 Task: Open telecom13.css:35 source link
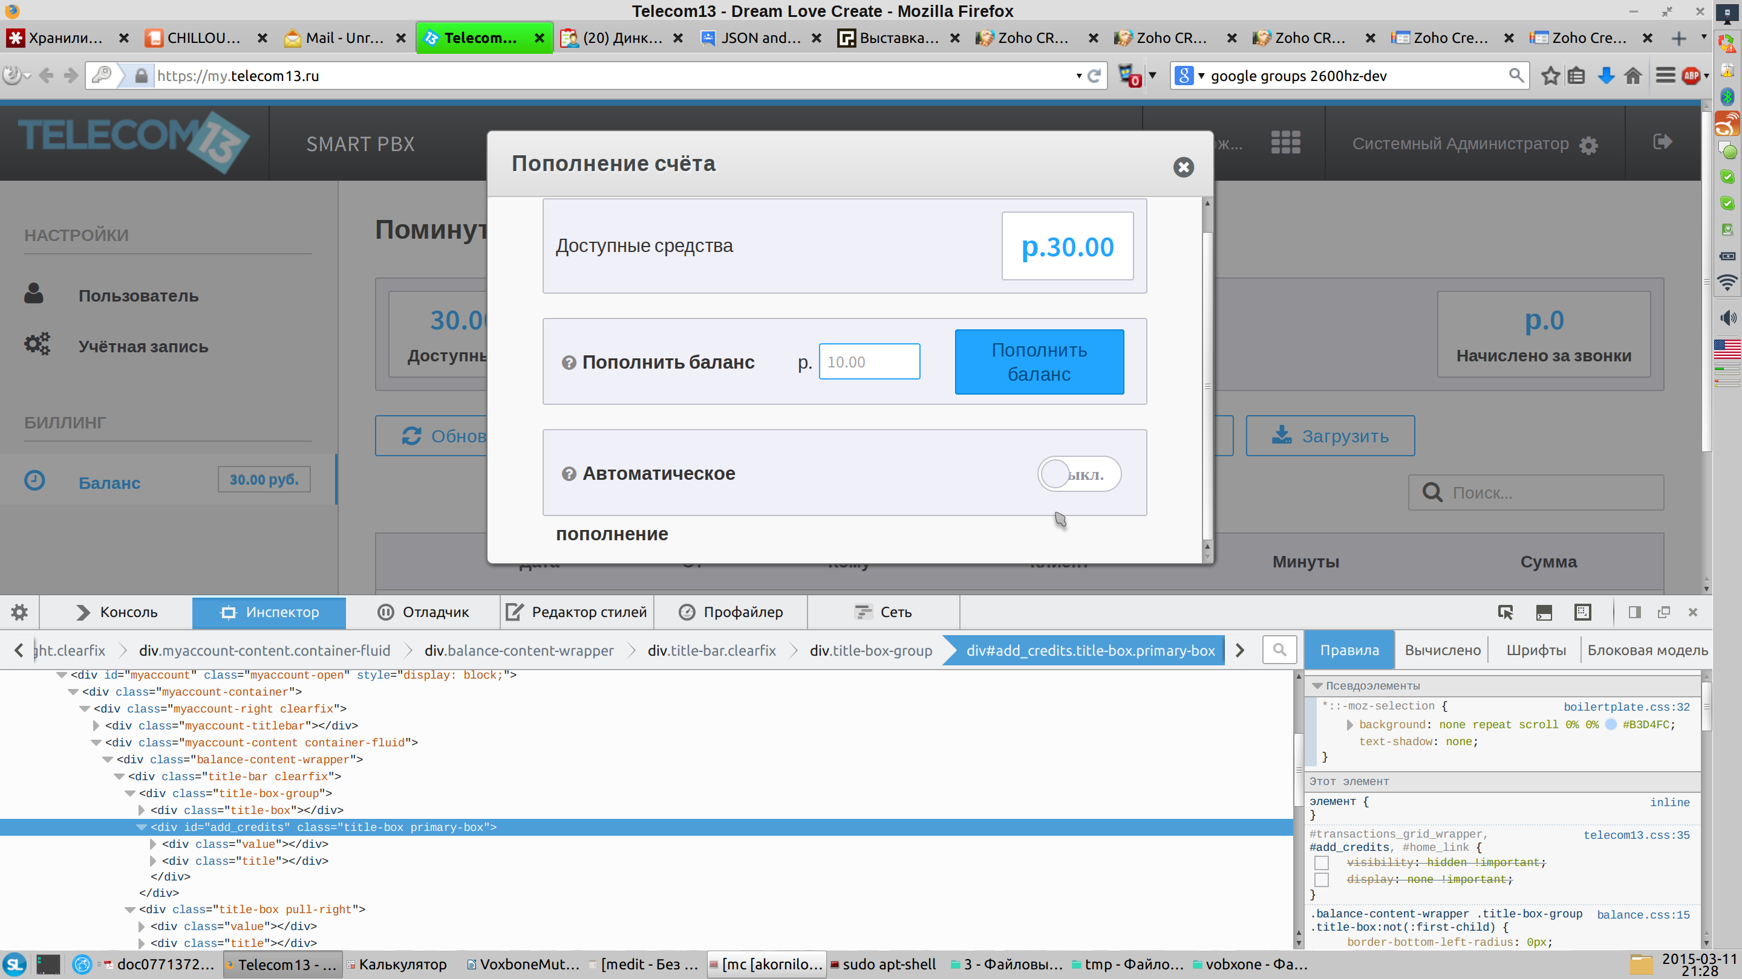1636,835
